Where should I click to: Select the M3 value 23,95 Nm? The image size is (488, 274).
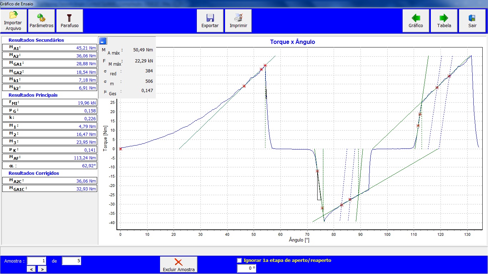pos(86,142)
